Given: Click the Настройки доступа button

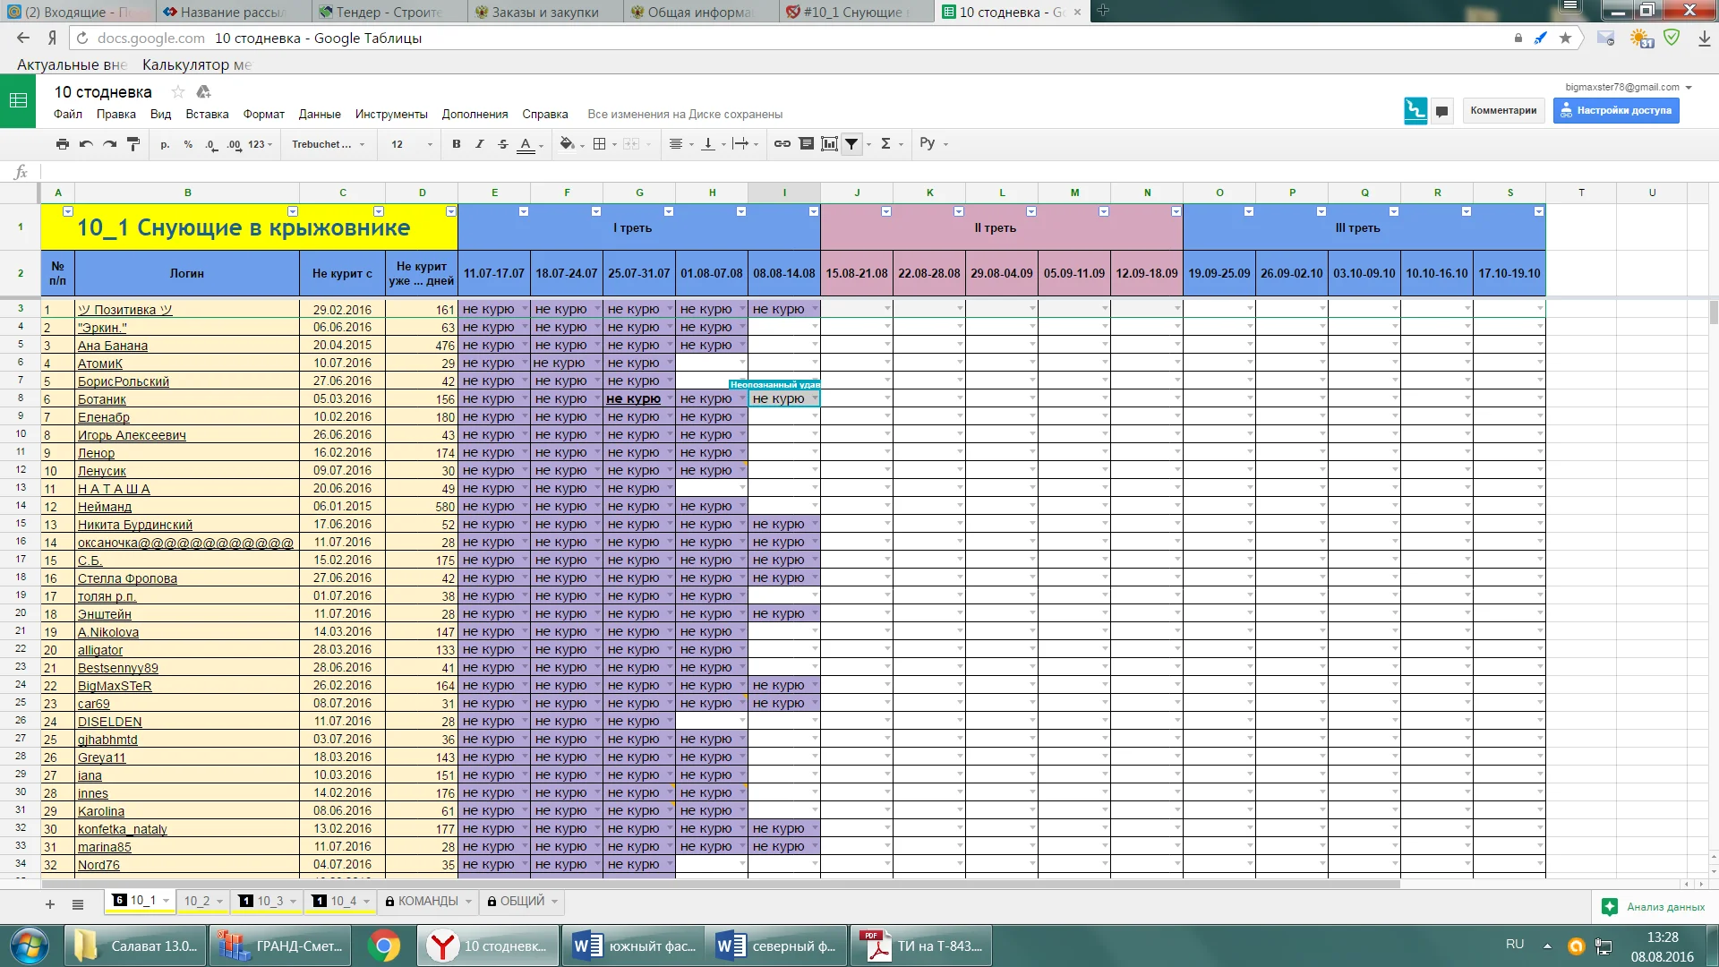Looking at the screenshot, I should pyautogui.click(x=1616, y=110).
